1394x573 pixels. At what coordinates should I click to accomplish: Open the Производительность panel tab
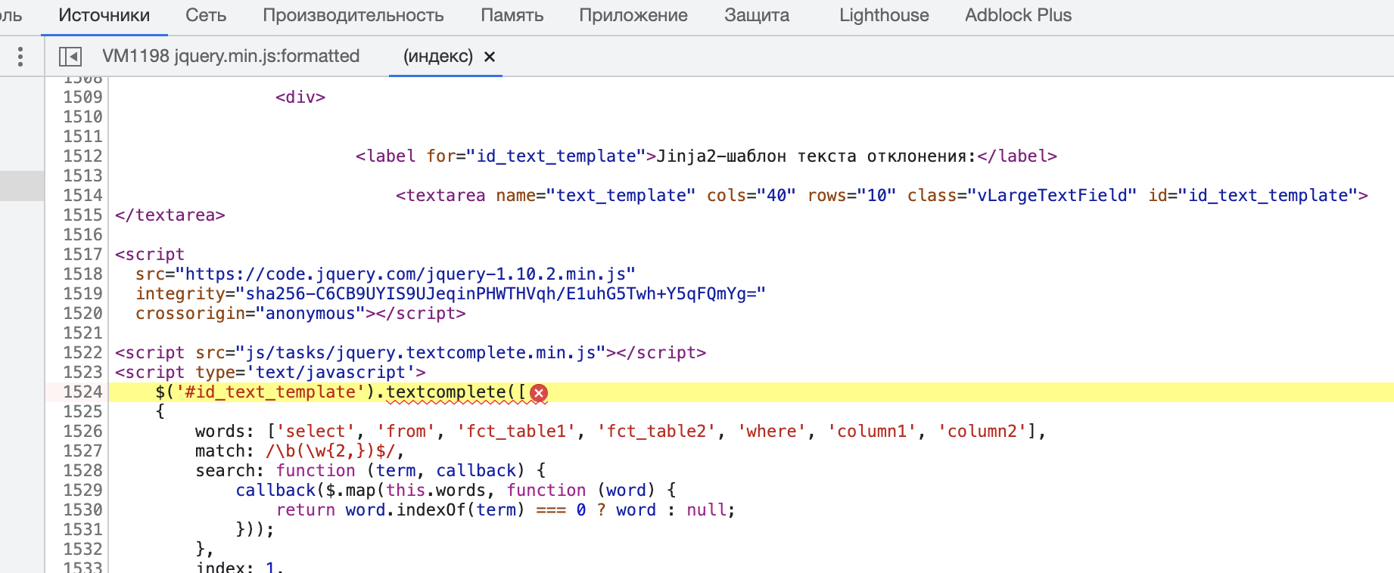coord(353,15)
